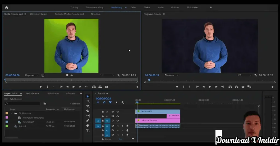Open the Programm: Tutorial panel menu

pyautogui.click(x=164, y=14)
